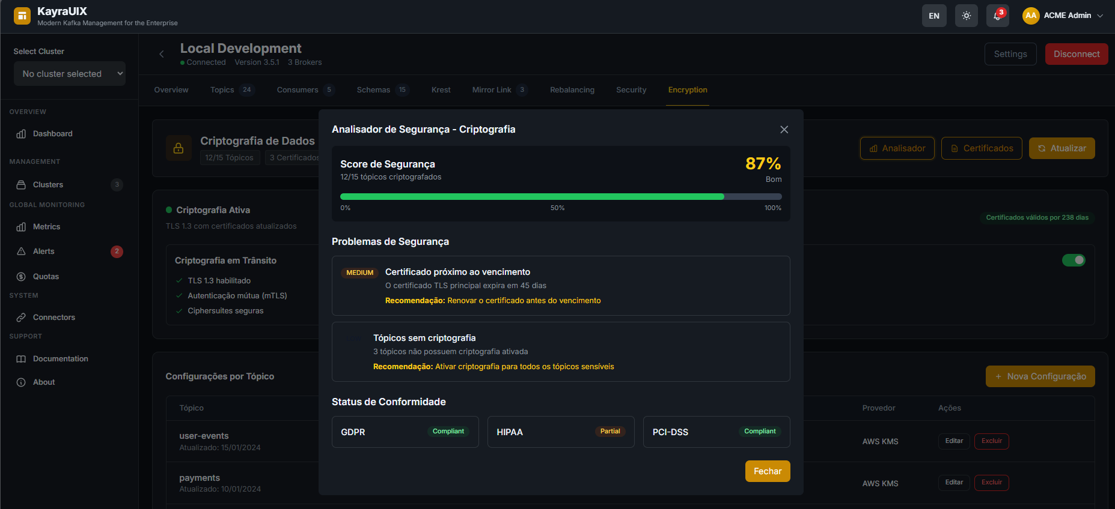Expand the ACME Admin user menu
1115x509 pixels.
coord(1063,16)
